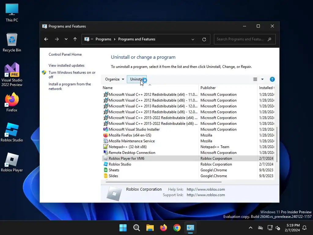Click the Uninstall toolbar button
The image size is (313, 235).
click(x=137, y=79)
